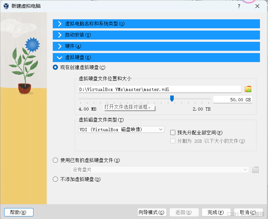The image size is (268, 219).
Task: Click the disk size slider handle
Action: 172,98
